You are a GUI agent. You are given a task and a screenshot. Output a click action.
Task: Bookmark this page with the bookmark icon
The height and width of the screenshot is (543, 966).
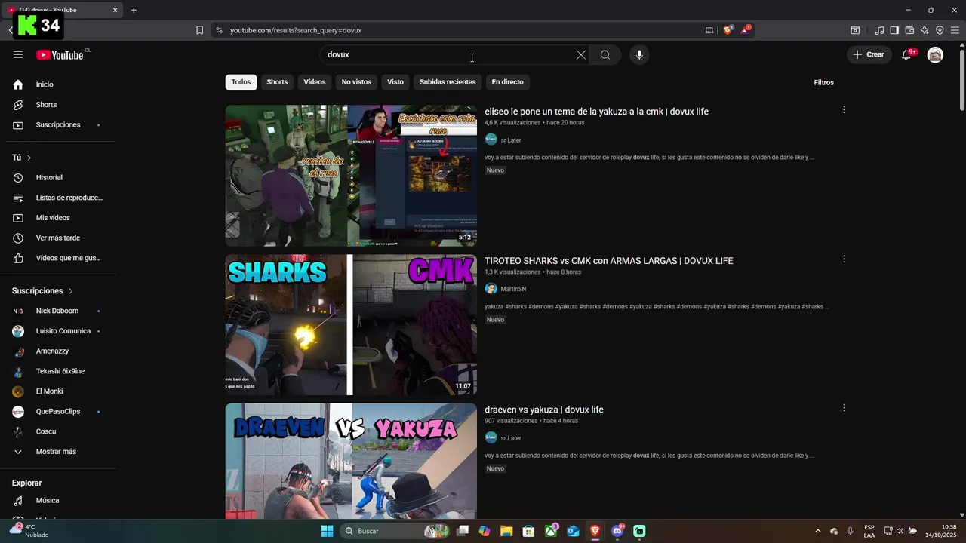pyautogui.click(x=199, y=30)
